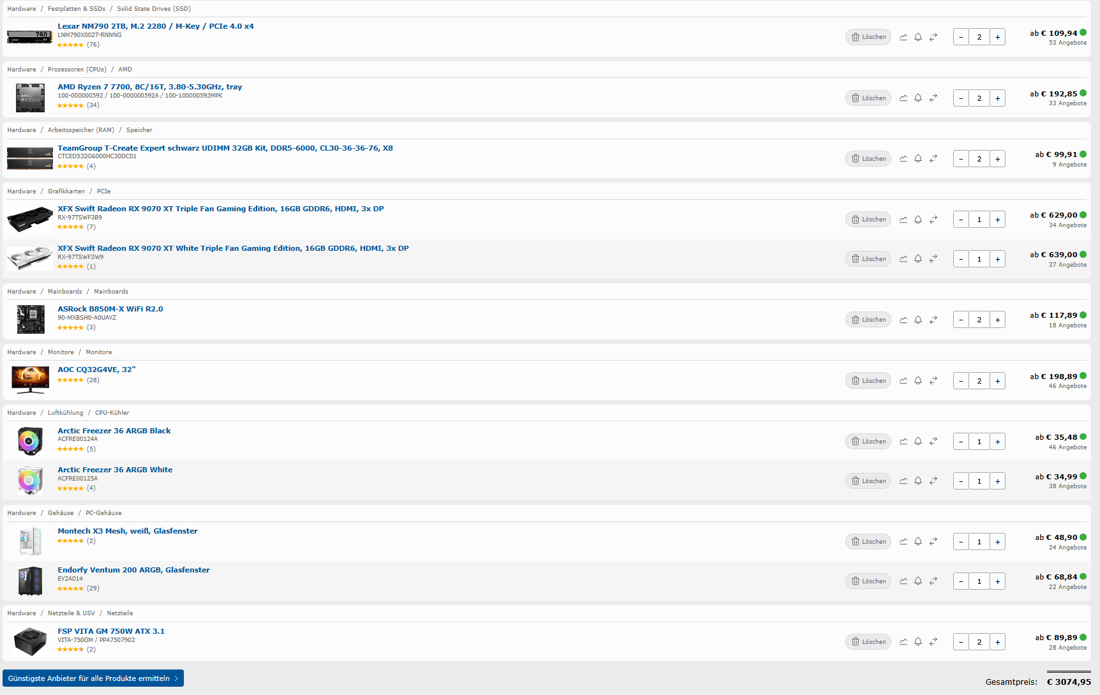Delete the XFX RX 9070 XT White entry
The image size is (1100, 695).
[x=868, y=259]
